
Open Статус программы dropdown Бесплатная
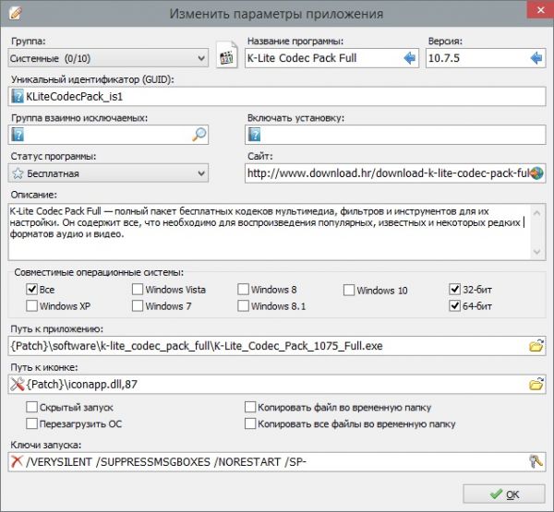click(x=108, y=173)
